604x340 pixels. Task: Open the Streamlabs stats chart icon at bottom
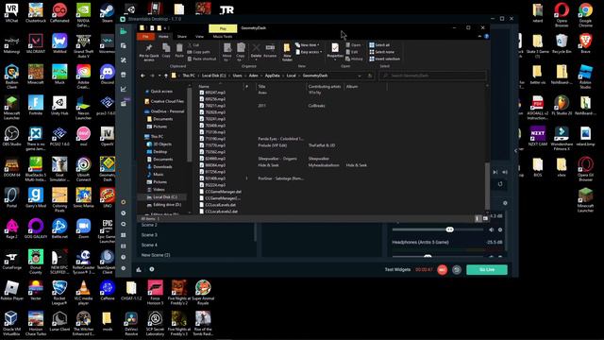[139, 269]
